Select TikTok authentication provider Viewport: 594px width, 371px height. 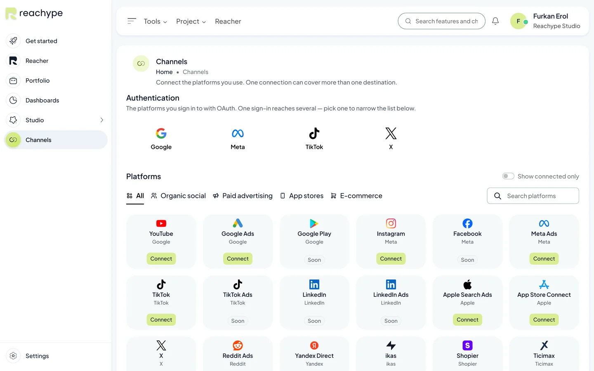(314, 139)
